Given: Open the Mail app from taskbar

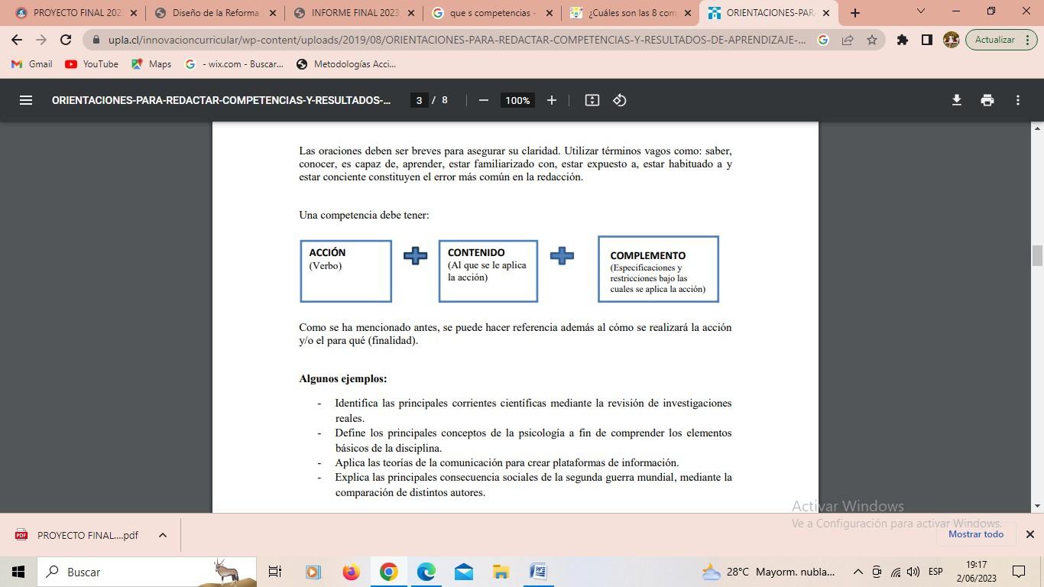Looking at the screenshot, I should (x=463, y=572).
